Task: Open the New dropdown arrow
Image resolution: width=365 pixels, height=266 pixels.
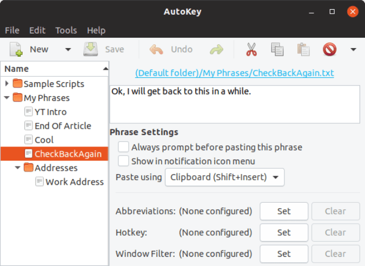Action: coord(68,49)
